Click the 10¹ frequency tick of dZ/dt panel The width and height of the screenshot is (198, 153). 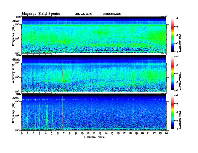(x=17, y=101)
